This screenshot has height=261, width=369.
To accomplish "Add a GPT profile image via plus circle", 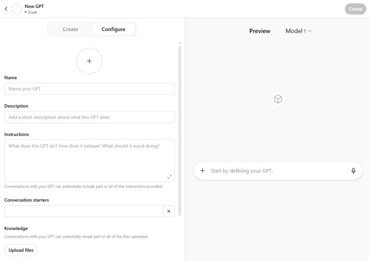I will point(89,61).
